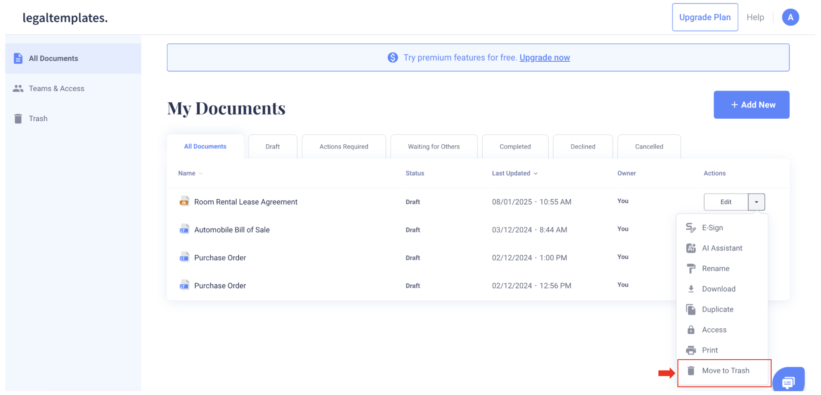
Task: Select Download in the actions menu
Action: (x=722, y=289)
